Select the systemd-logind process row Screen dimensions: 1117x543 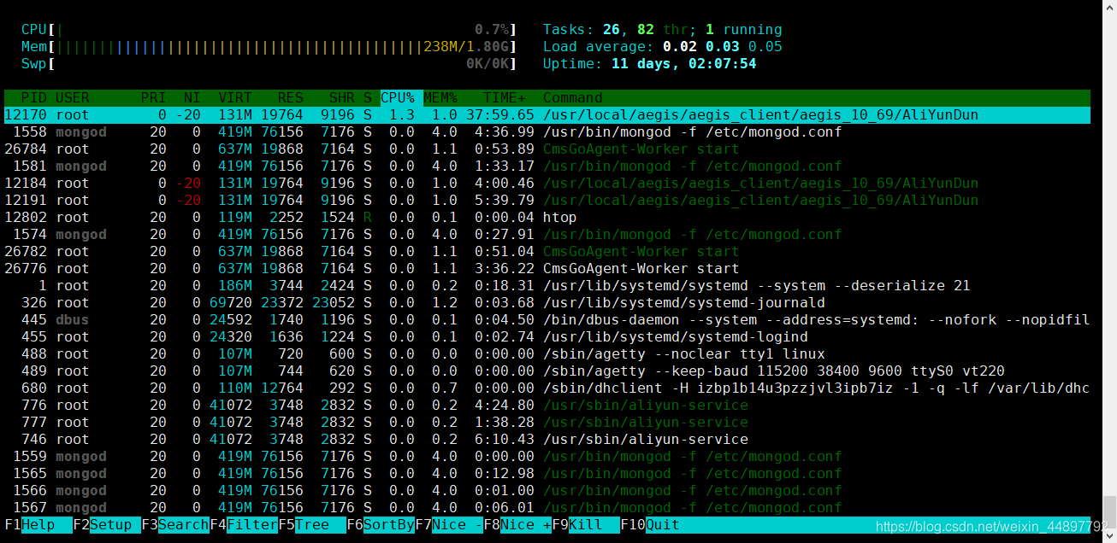(547, 337)
